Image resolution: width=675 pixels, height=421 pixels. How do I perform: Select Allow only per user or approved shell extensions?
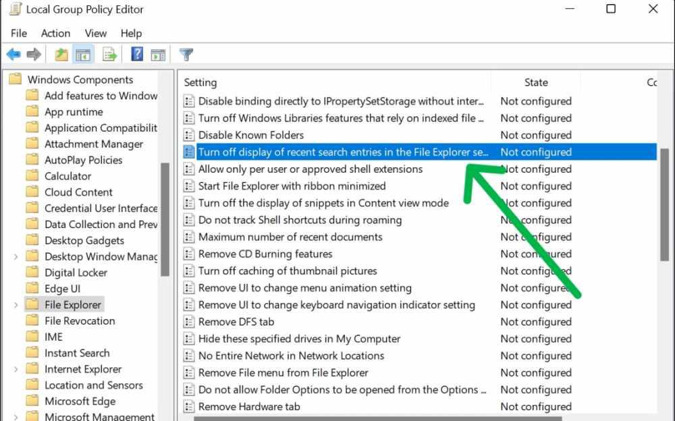click(x=310, y=169)
